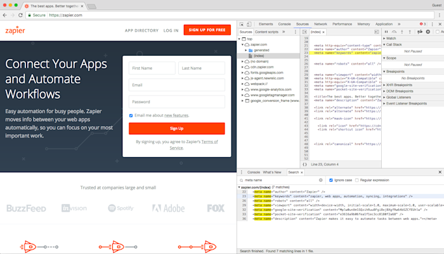Open the Console drawer tab

[x=254, y=172]
